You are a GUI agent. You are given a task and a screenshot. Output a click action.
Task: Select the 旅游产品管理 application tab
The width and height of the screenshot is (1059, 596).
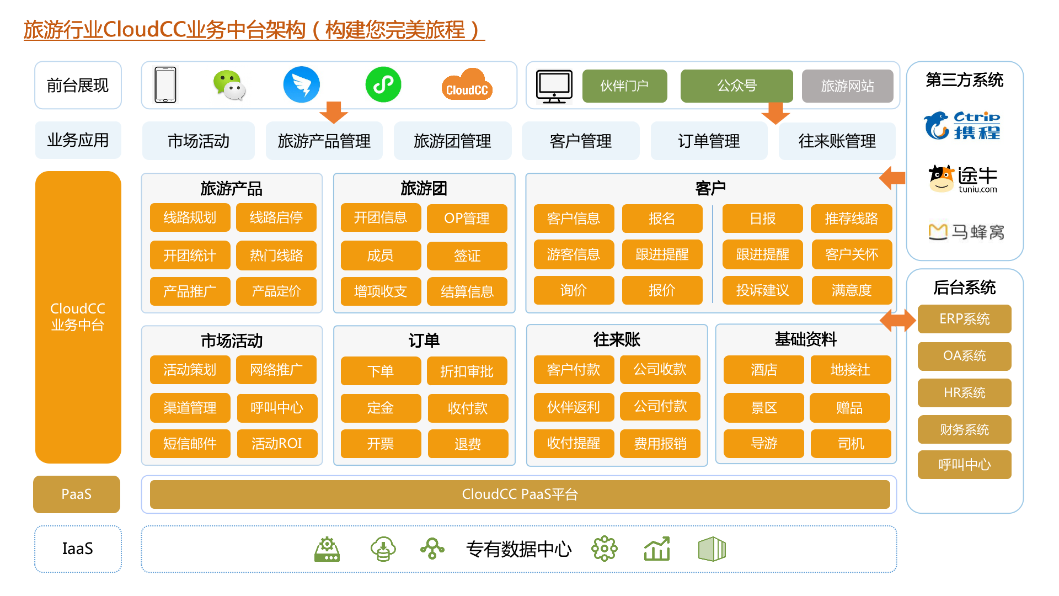(324, 141)
